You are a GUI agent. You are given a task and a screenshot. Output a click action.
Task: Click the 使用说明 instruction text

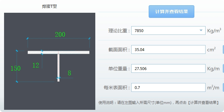159,102
